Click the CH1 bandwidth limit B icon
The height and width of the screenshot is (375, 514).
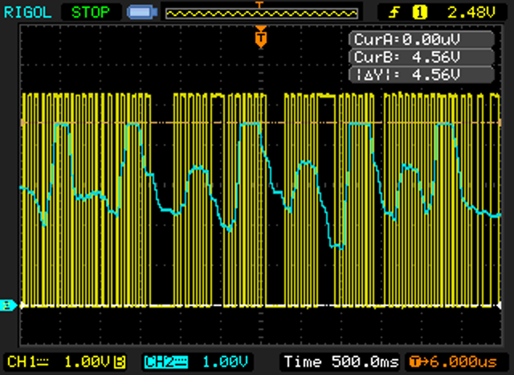[x=120, y=362]
